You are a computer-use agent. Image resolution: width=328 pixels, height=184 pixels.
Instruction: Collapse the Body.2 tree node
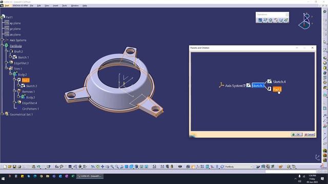point(10,74)
